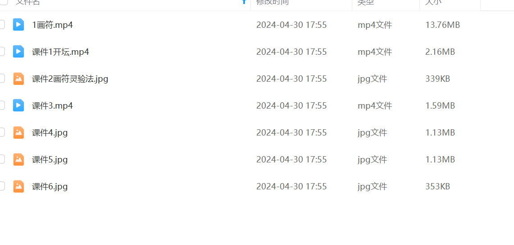Click the image icon for 课件4.jpg

tap(18, 133)
